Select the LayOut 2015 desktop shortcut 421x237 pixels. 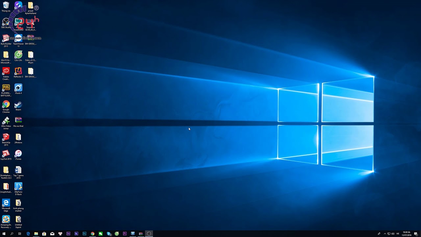(6, 155)
